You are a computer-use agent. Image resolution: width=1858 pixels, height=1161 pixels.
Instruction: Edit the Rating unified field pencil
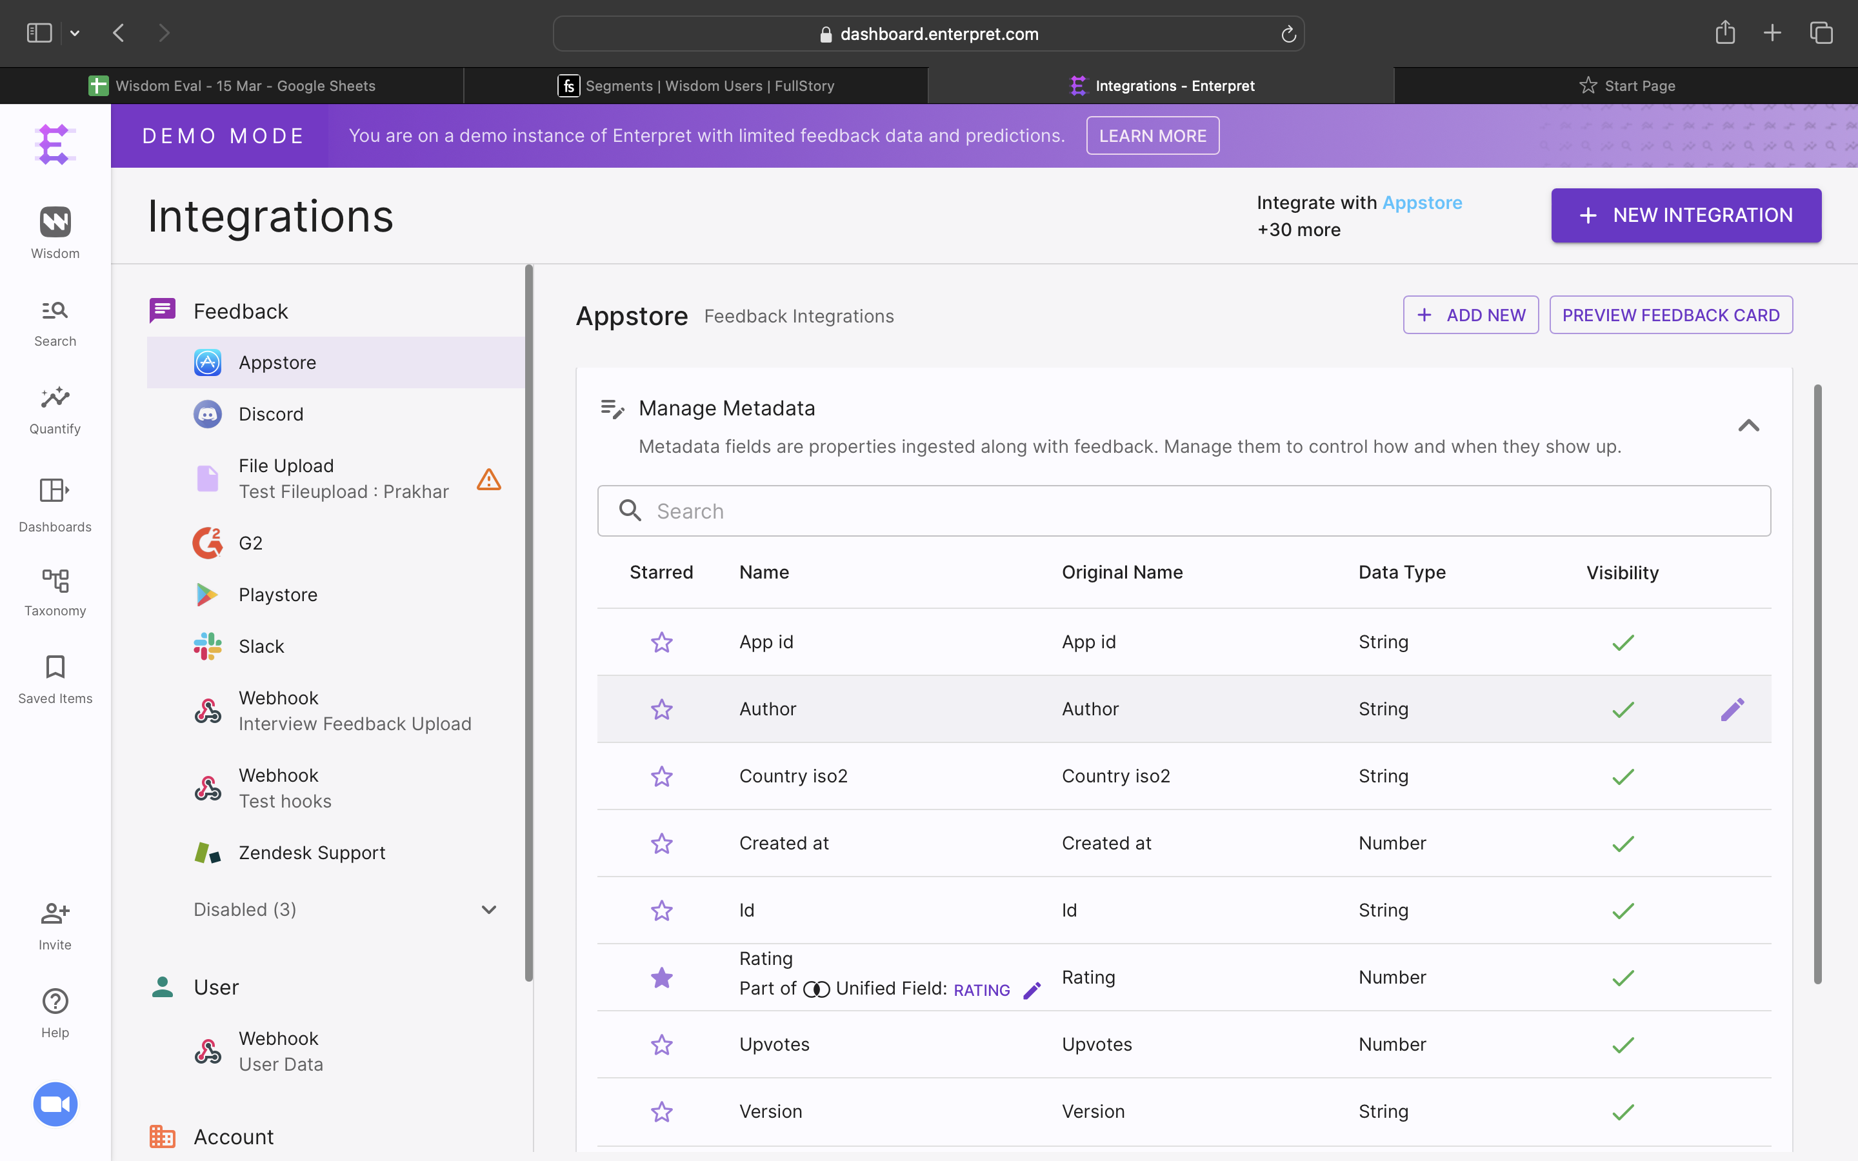(1033, 991)
